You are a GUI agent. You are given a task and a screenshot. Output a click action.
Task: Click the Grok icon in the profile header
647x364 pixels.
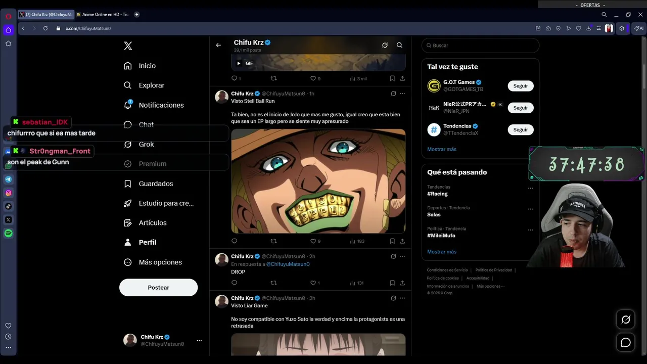(385, 45)
